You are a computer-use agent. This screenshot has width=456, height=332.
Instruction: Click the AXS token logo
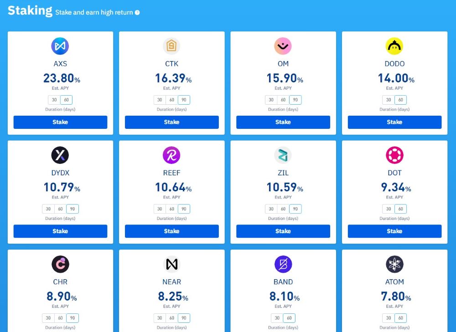click(x=60, y=46)
